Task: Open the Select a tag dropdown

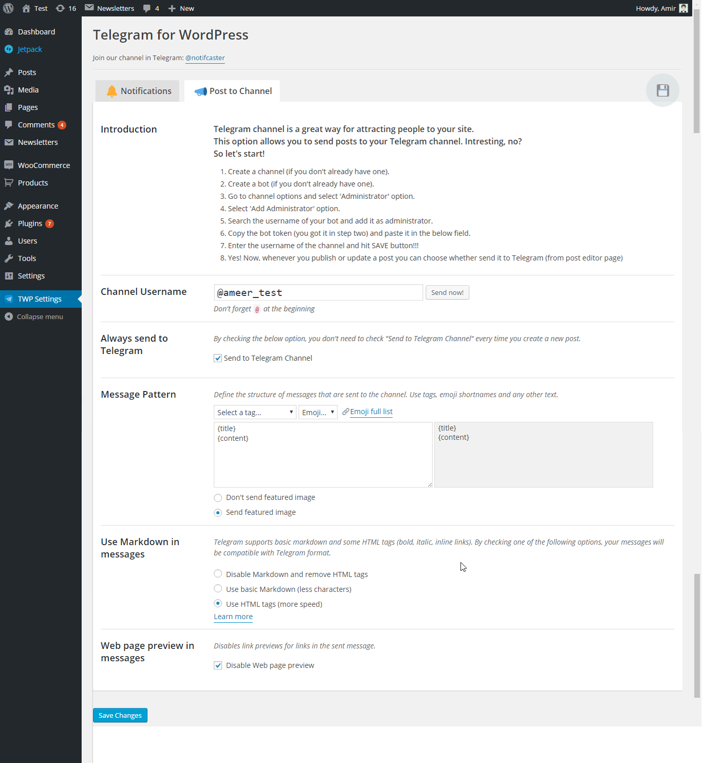Action: point(255,412)
